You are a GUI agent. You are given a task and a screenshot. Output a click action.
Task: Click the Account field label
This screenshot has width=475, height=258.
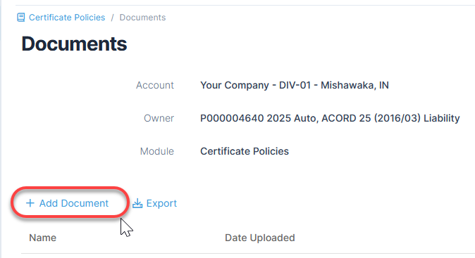[x=155, y=85]
